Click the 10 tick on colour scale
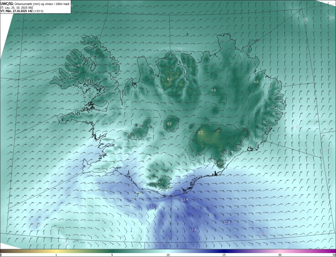Screen dimensions: 336x257 pos(168,255)
